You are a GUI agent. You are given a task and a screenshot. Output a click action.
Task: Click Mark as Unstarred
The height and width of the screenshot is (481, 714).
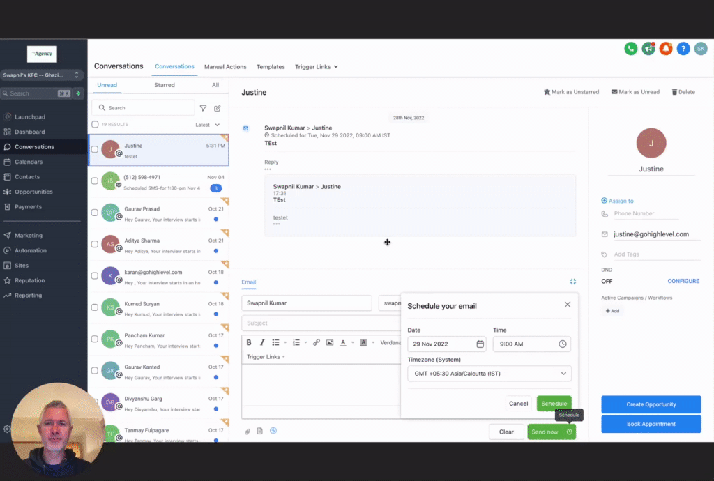click(572, 92)
